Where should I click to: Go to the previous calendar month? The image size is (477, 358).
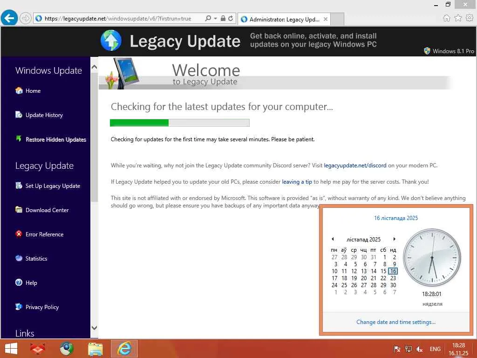click(333, 239)
